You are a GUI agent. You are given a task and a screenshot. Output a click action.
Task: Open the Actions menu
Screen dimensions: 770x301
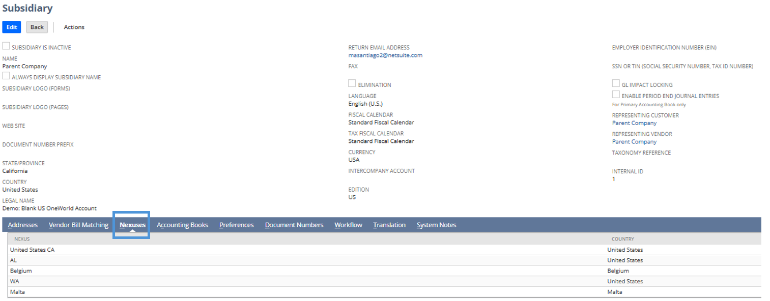tap(74, 27)
